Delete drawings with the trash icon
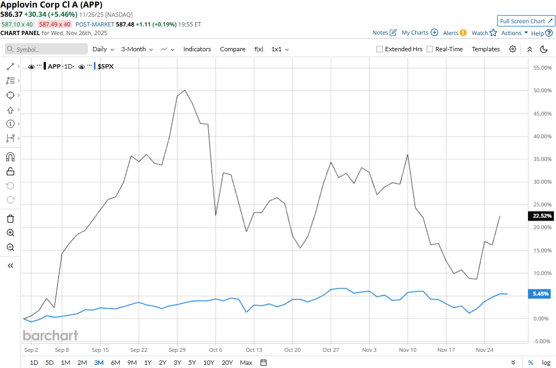 10,219
